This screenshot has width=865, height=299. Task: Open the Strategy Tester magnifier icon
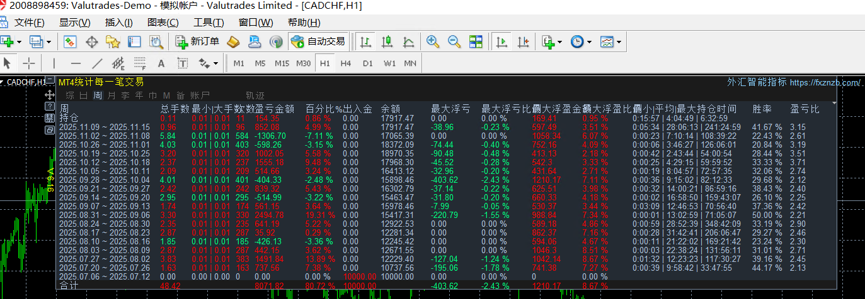coord(156,42)
